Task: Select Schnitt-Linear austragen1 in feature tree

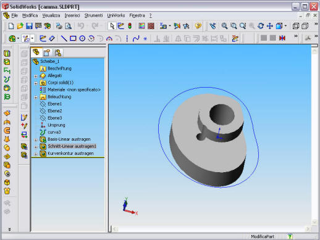Action: (72, 146)
